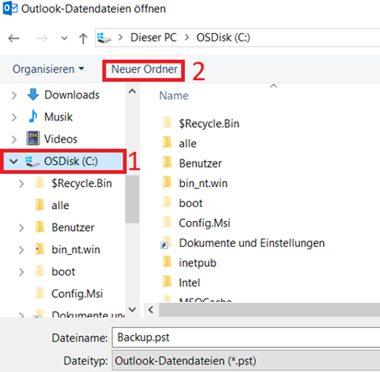Screen dimensions: 380x372
Task: Select OSDisk (C:) in the navigation tree
Action: pos(71,161)
